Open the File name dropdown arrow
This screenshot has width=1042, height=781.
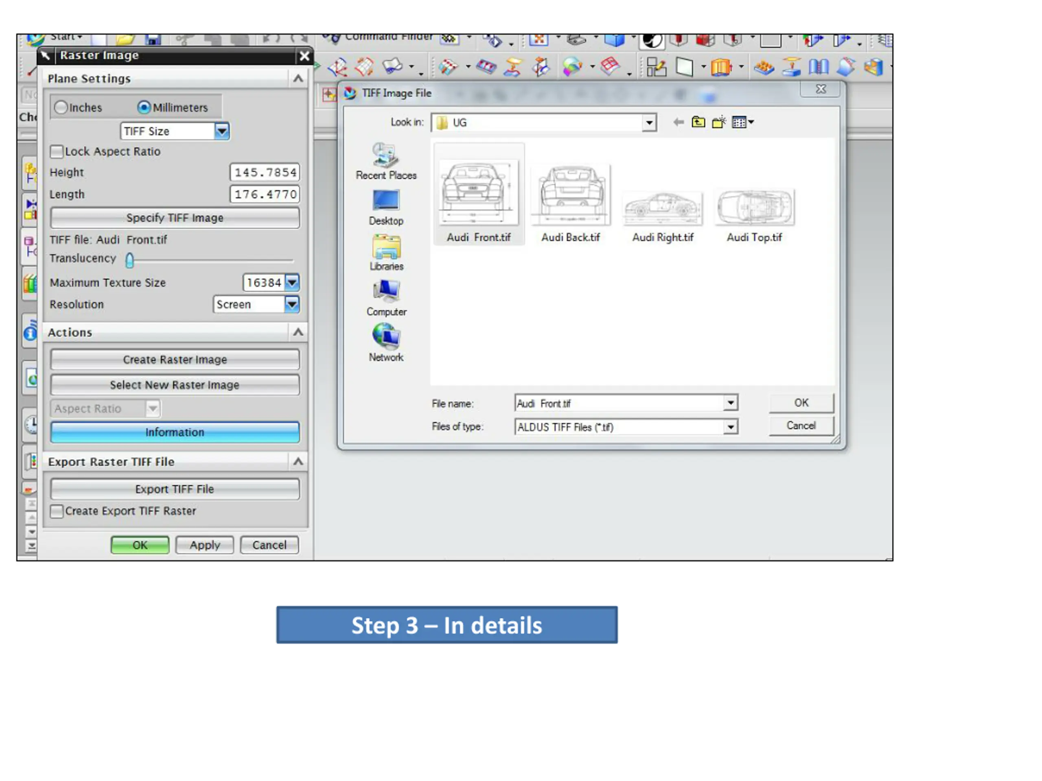tap(731, 403)
